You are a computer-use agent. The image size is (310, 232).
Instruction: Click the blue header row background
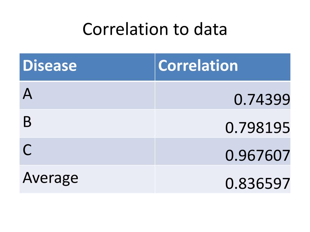click(155, 67)
